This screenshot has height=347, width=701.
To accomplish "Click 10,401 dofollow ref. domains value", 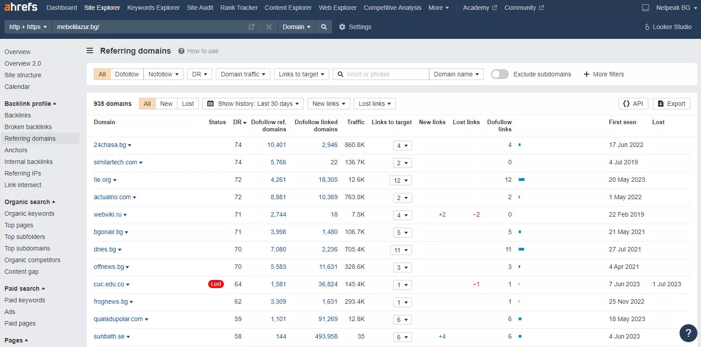I will click(x=277, y=145).
